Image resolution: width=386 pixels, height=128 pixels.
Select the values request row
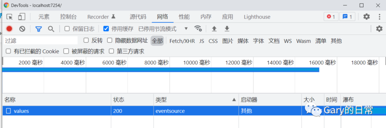click(194, 111)
